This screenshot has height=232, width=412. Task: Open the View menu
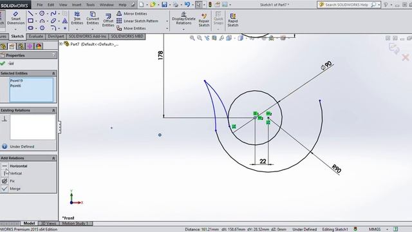click(x=63, y=5)
